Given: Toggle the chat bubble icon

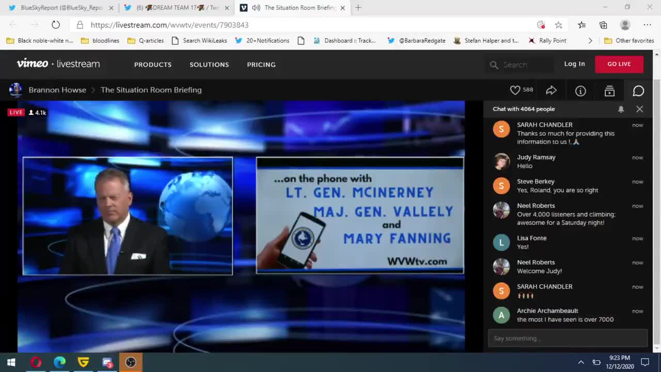Looking at the screenshot, I should [638, 91].
